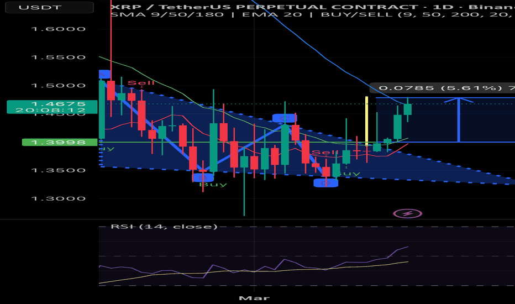This screenshot has height=304, width=515.
Task: Select the blue marker at the pattern's top-left start
Action: coord(104,74)
